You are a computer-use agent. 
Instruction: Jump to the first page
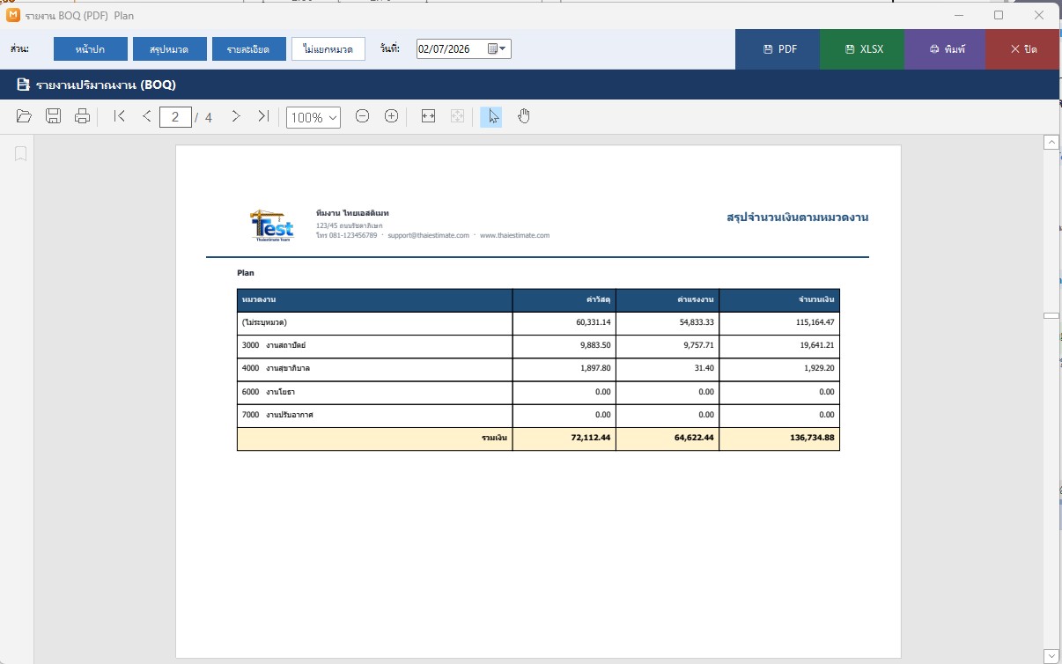(x=121, y=116)
